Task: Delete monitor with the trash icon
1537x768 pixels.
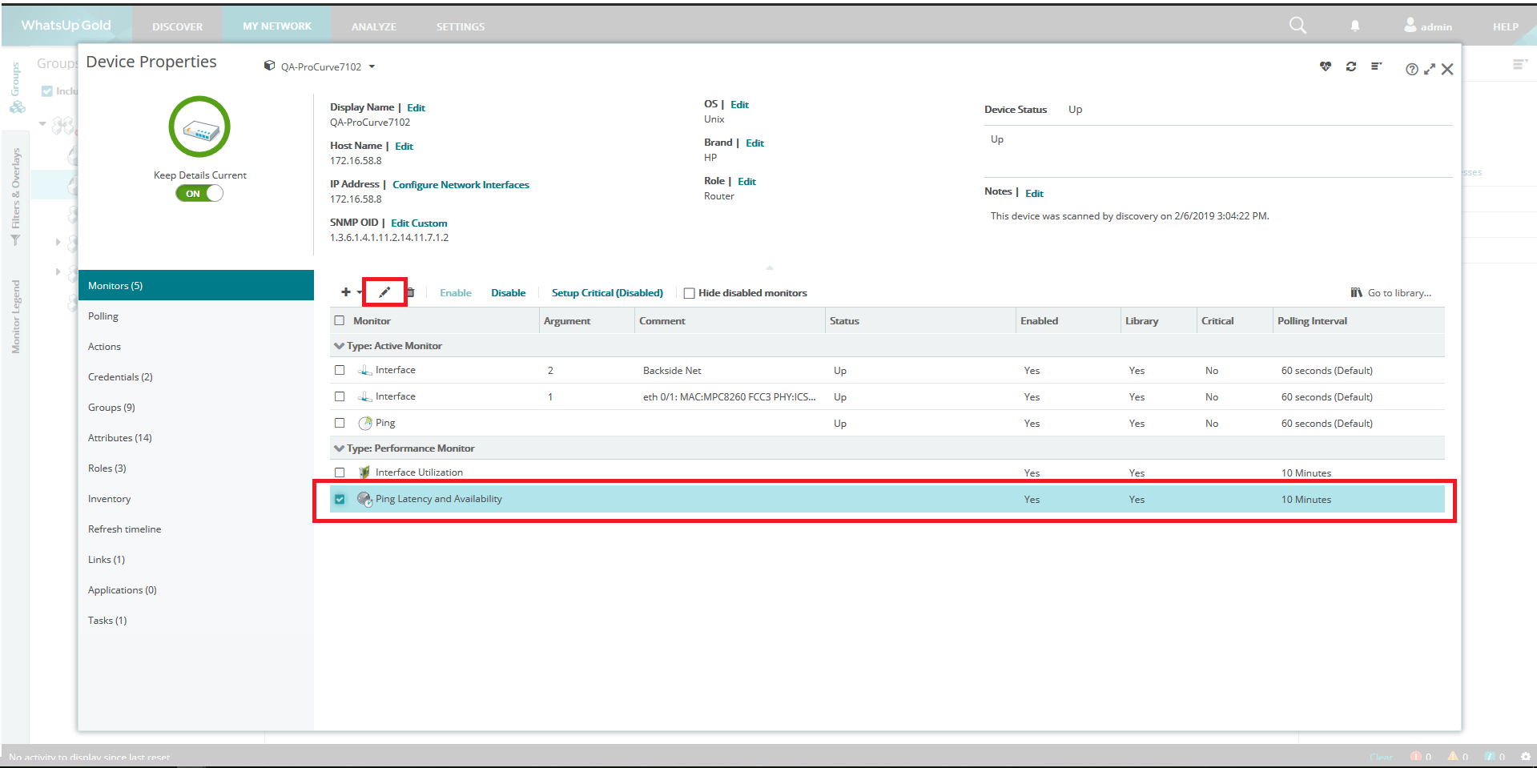Action: [411, 292]
